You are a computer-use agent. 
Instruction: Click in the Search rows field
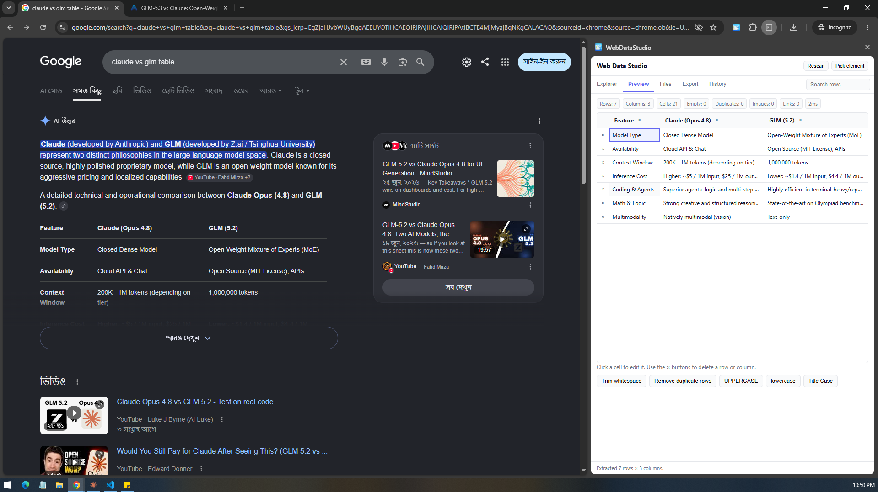coord(838,84)
